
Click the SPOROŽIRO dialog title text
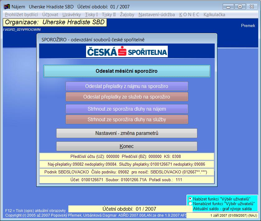[93, 40]
